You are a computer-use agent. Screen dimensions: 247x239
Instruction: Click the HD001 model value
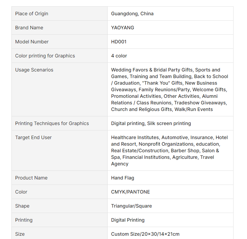coord(119,42)
